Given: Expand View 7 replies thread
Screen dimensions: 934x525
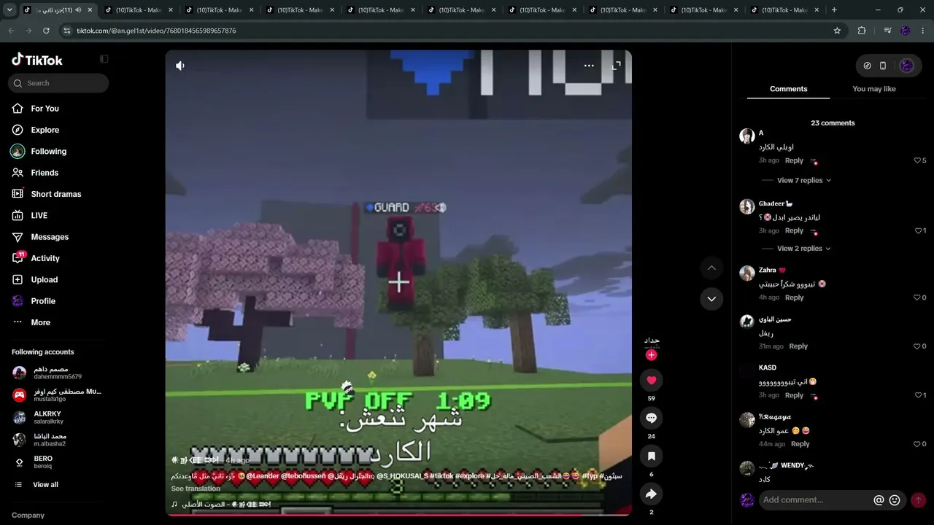Looking at the screenshot, I should [804, 180].
